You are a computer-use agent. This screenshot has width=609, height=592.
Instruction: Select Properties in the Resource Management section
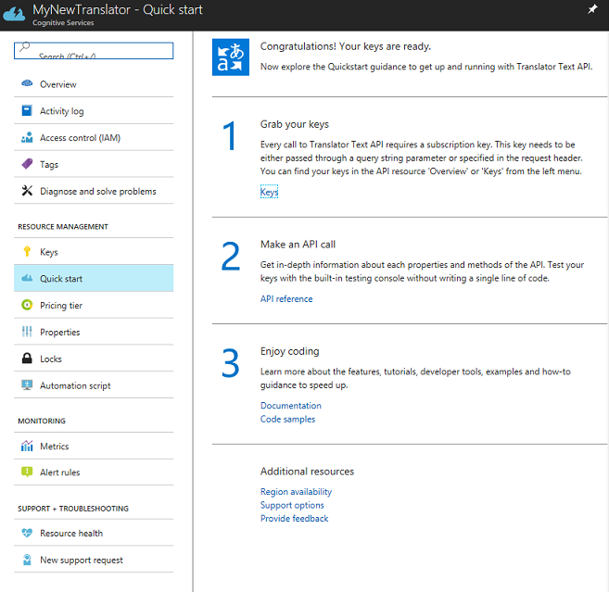(60, 333)
